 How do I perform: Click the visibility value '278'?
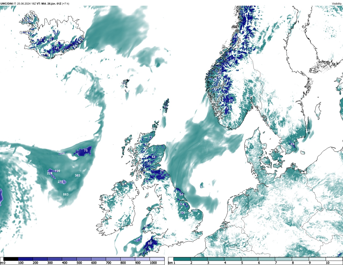[x=60, y=182]
